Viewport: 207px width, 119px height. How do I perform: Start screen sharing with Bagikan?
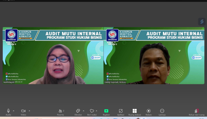(106, 112)
